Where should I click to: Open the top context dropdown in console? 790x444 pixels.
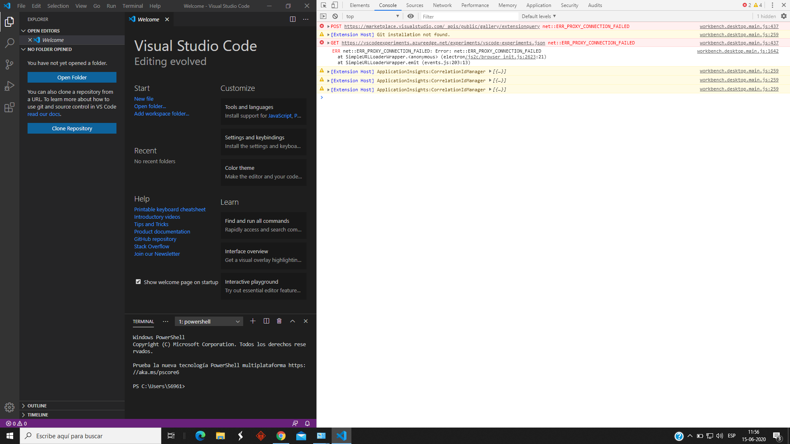pos(372,16)
